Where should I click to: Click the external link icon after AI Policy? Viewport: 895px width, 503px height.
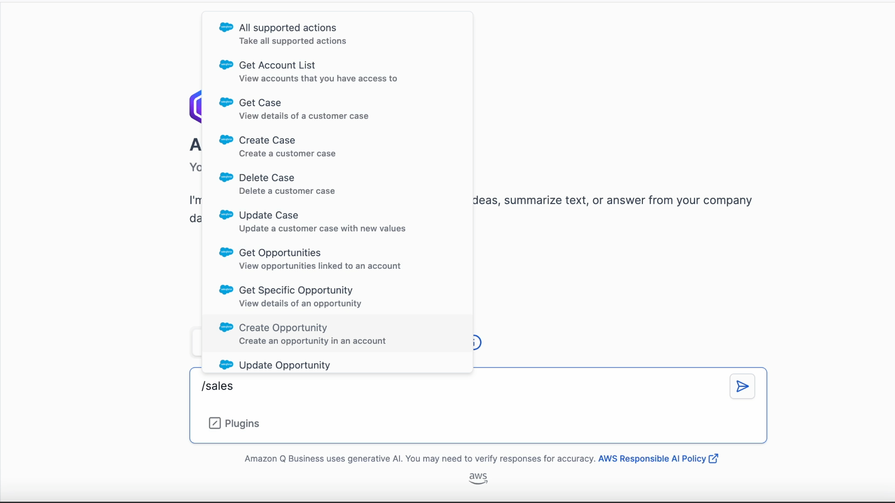click(713, 459)
